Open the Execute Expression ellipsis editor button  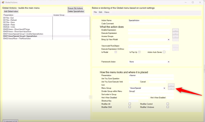[x=175, y=33]
